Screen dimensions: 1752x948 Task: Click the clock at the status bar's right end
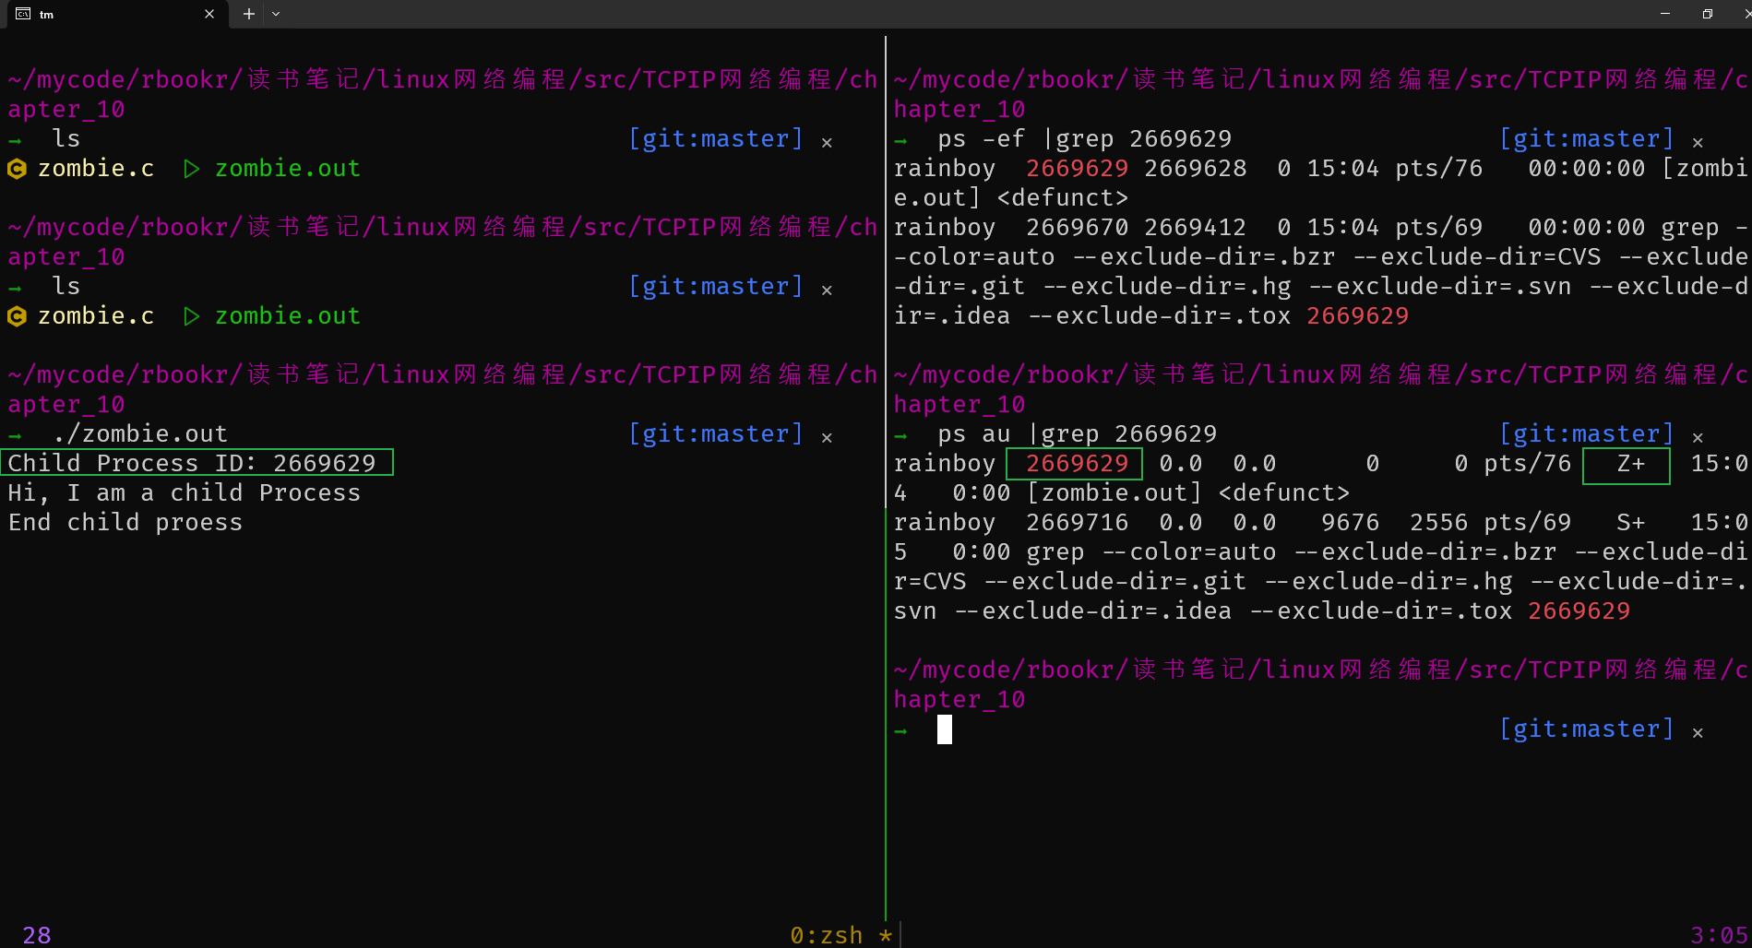(x=1719, y=935)
